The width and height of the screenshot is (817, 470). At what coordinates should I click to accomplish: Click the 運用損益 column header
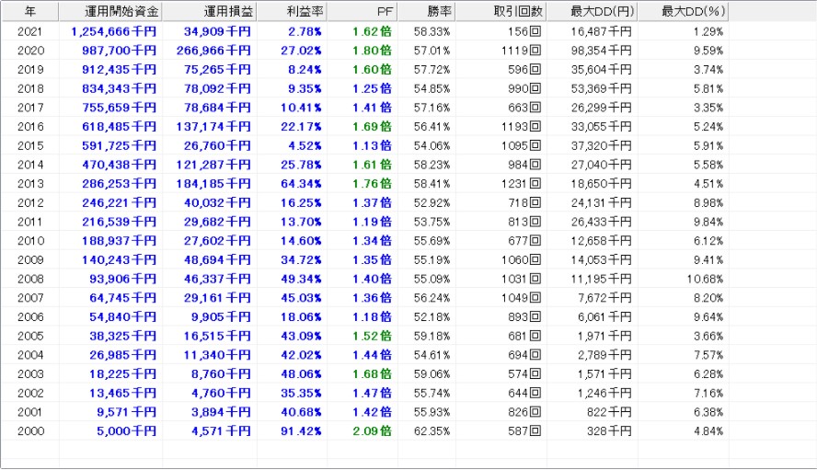(210, 11)
